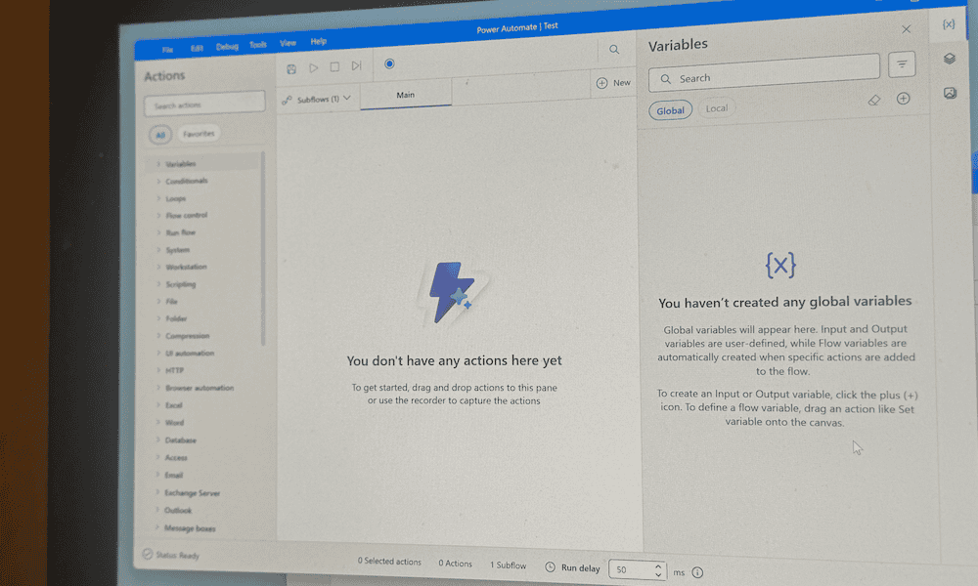View the Run delay info icon

[697, 572]
